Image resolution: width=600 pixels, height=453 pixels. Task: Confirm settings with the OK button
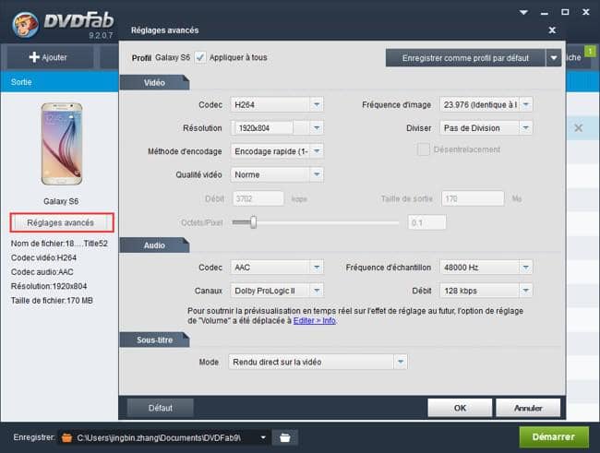coord(460,408)
